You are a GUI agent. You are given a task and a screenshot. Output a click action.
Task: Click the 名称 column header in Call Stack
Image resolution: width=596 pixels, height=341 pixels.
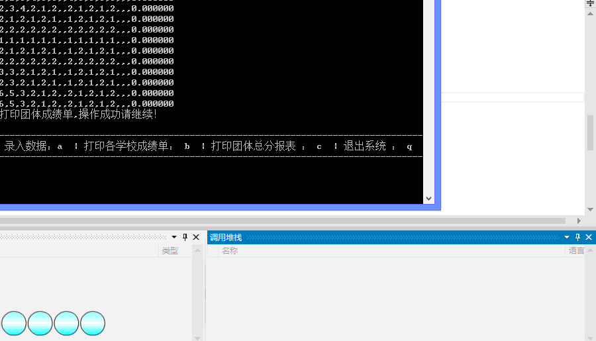pos(230,251)
